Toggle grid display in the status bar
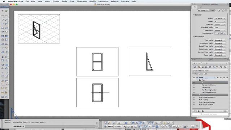The image size is (231, 130). pyautogui.click(x=132, y=127)
